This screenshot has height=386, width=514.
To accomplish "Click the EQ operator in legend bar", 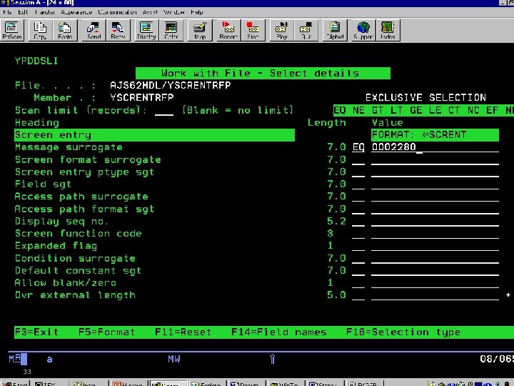I will tap(340, 110).
